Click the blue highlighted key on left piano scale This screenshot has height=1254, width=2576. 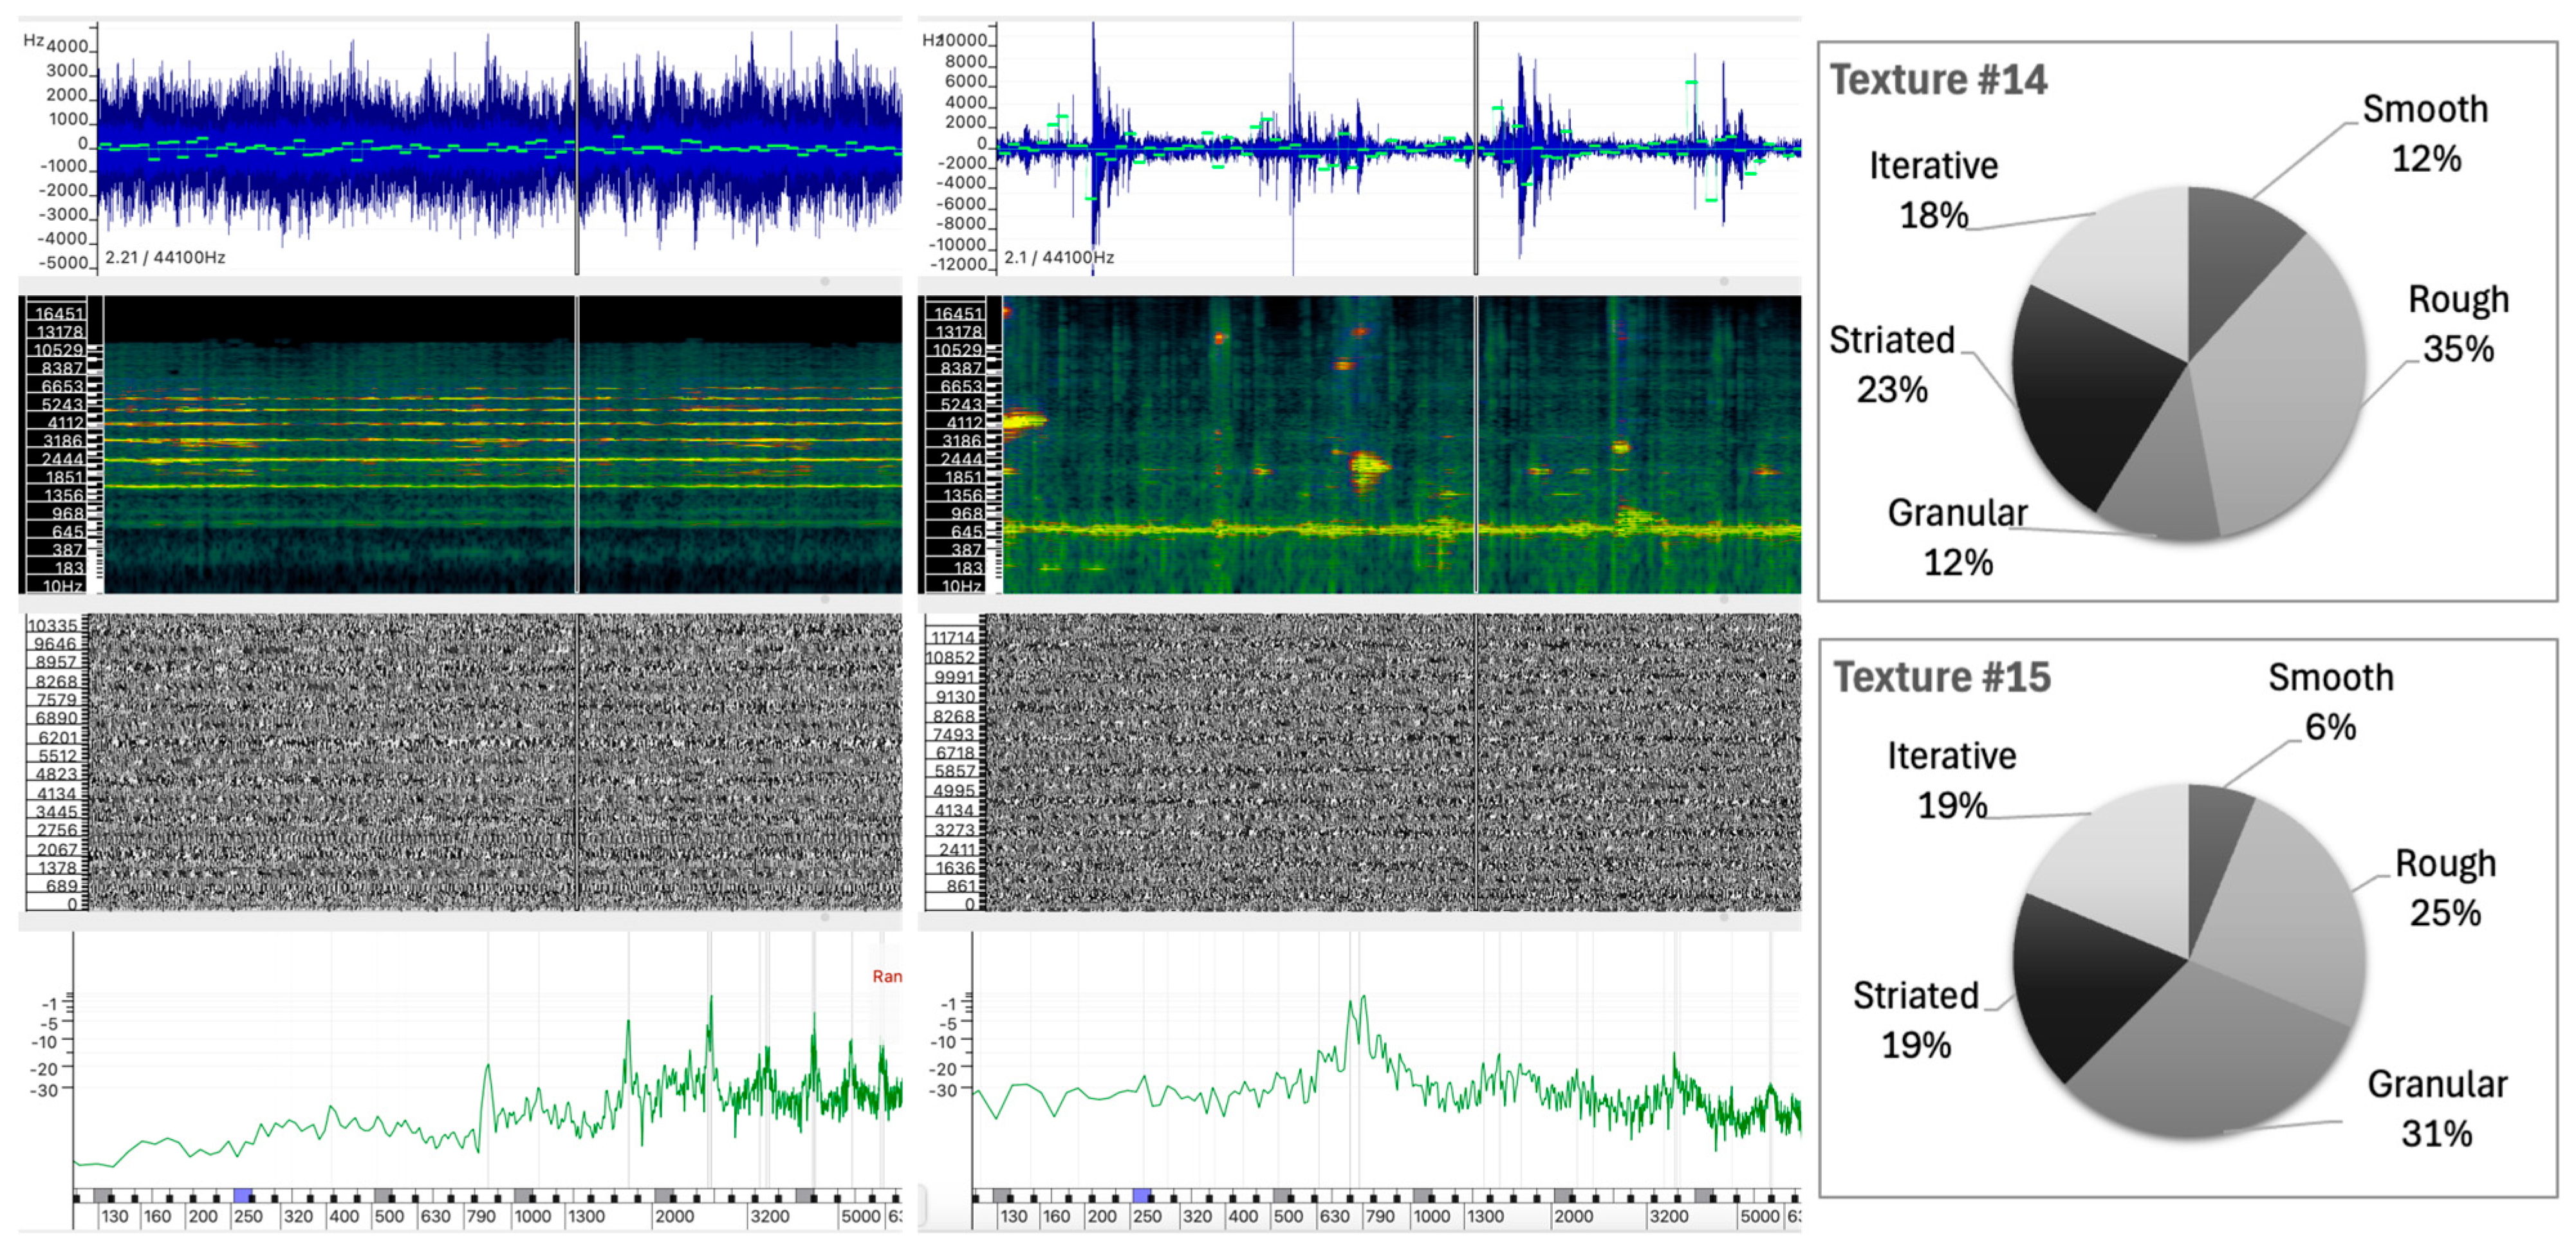click(x=242, y=1195)
